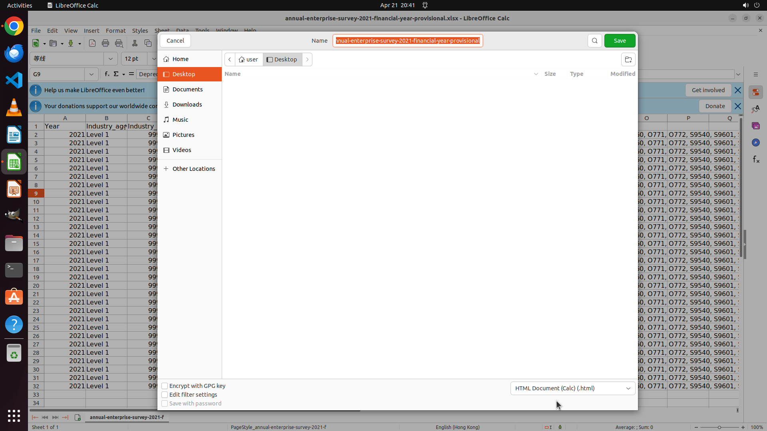Click the create new folder icon
Screen dimensions: 767x431
pyautogui.click(x=628, y=59)
